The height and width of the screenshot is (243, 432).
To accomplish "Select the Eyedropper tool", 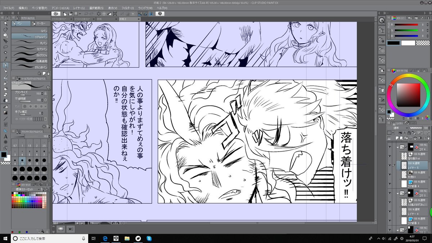I will [x=6, y=59].
